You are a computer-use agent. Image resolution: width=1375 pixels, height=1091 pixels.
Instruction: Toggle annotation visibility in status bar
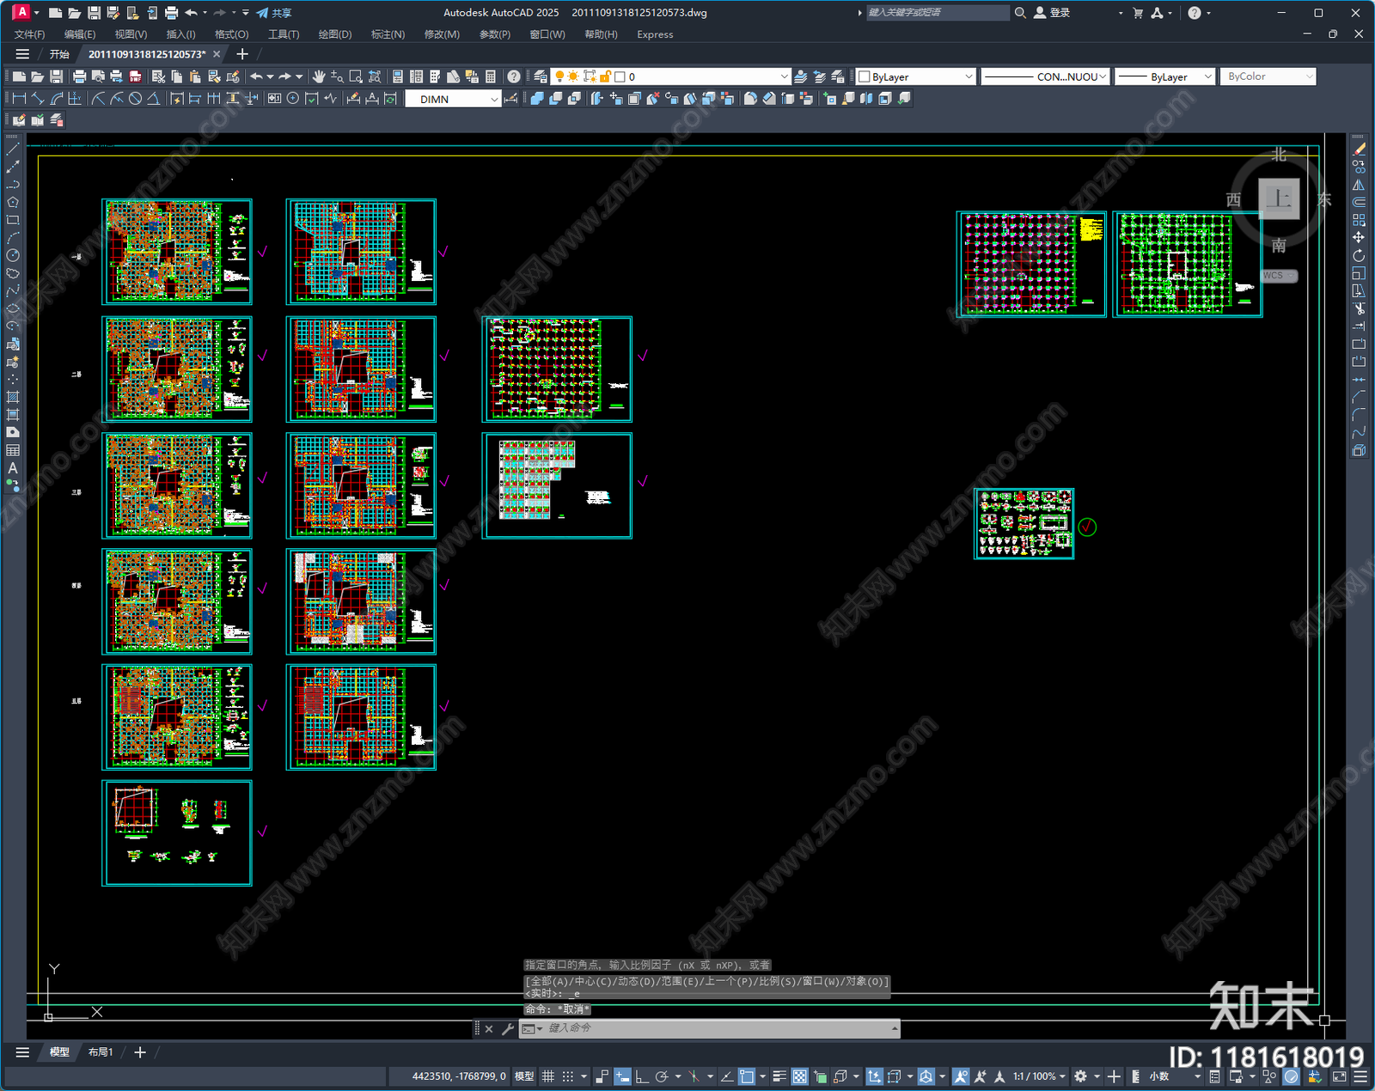tap(961, 1076)
